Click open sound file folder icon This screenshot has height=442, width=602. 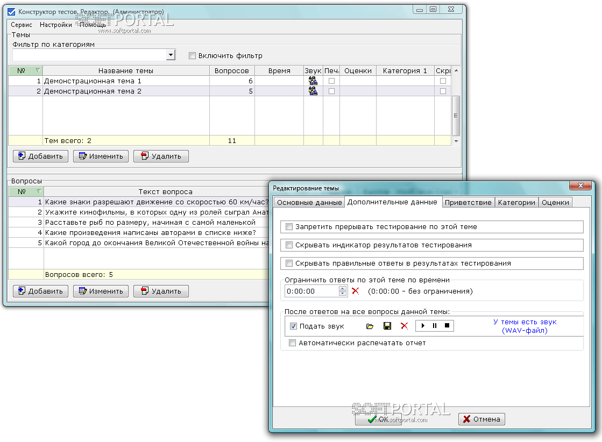point(370,326)
